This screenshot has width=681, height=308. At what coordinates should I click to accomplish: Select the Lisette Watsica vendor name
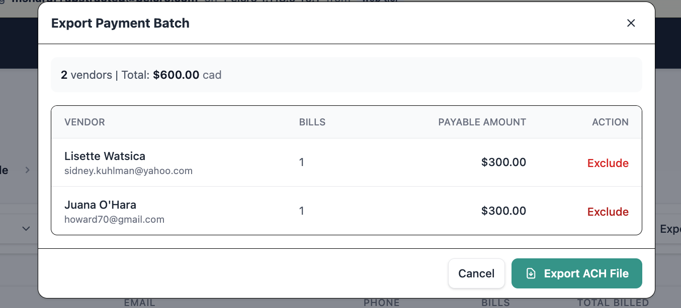(105, 156)
